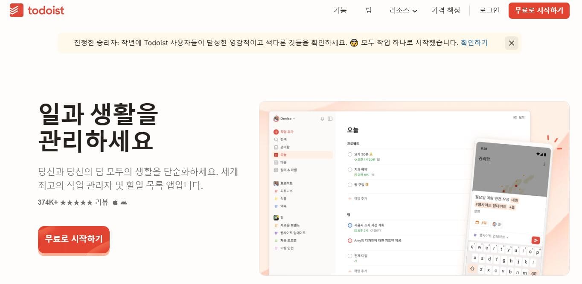Open the 약속 project in the sidebar

point(281,206)
